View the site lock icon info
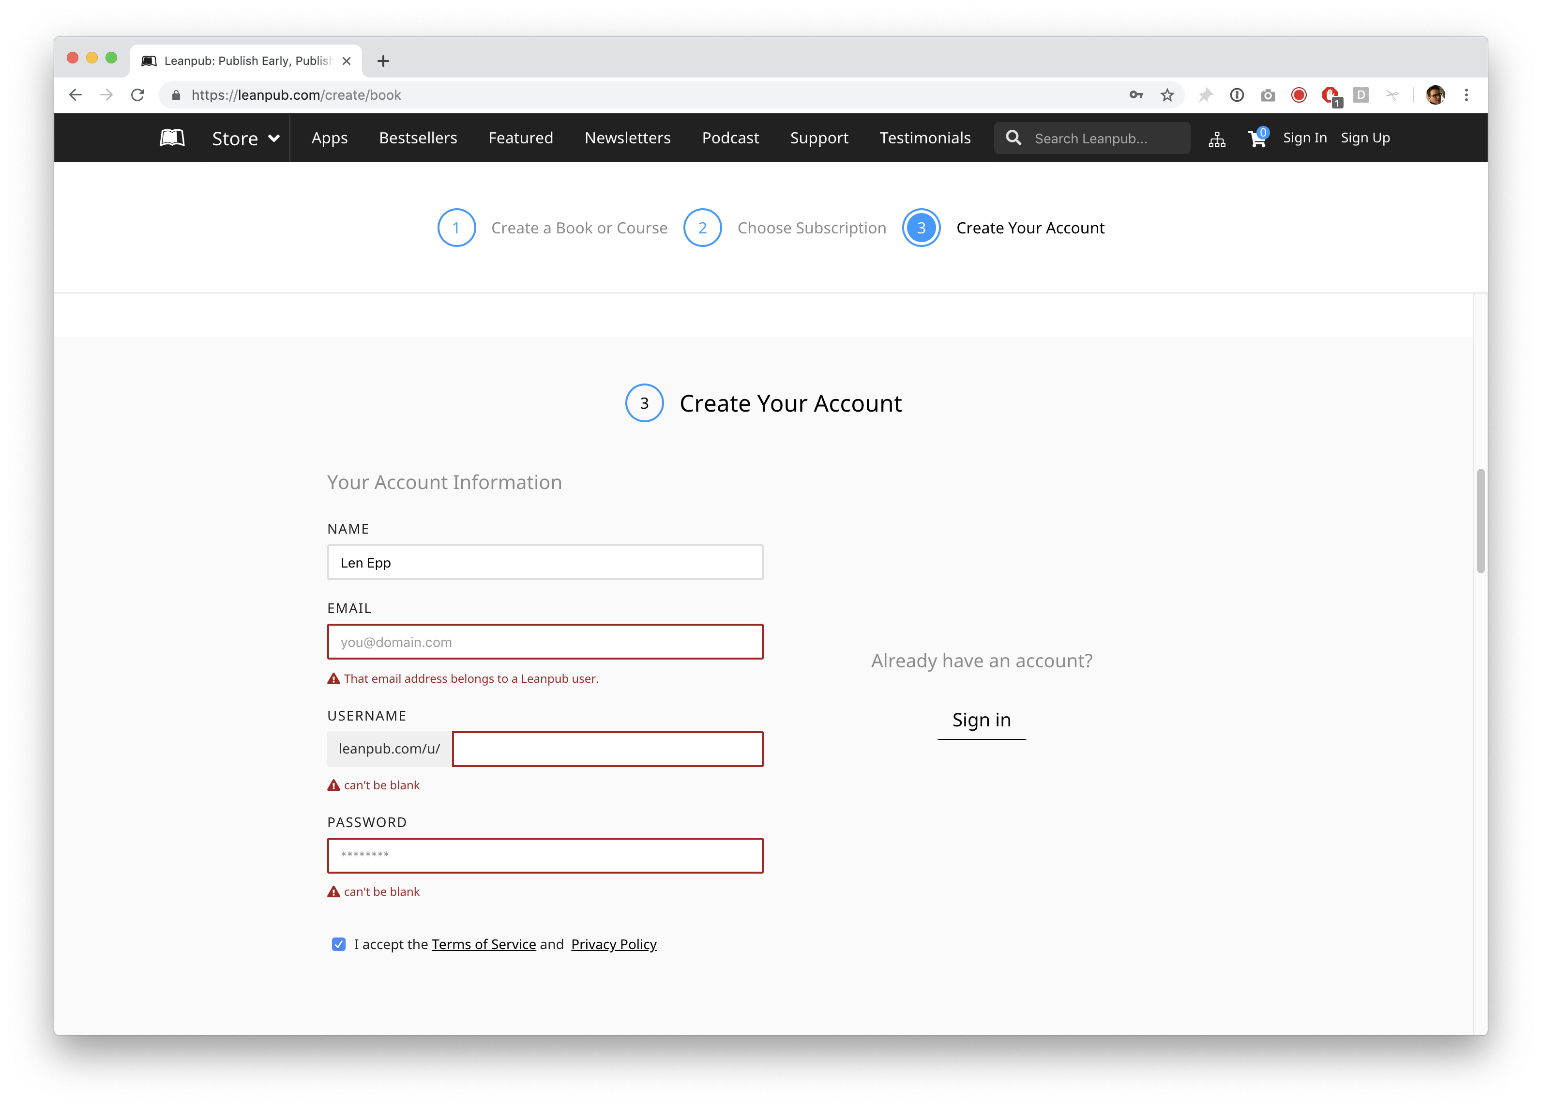 coord(176,95)
